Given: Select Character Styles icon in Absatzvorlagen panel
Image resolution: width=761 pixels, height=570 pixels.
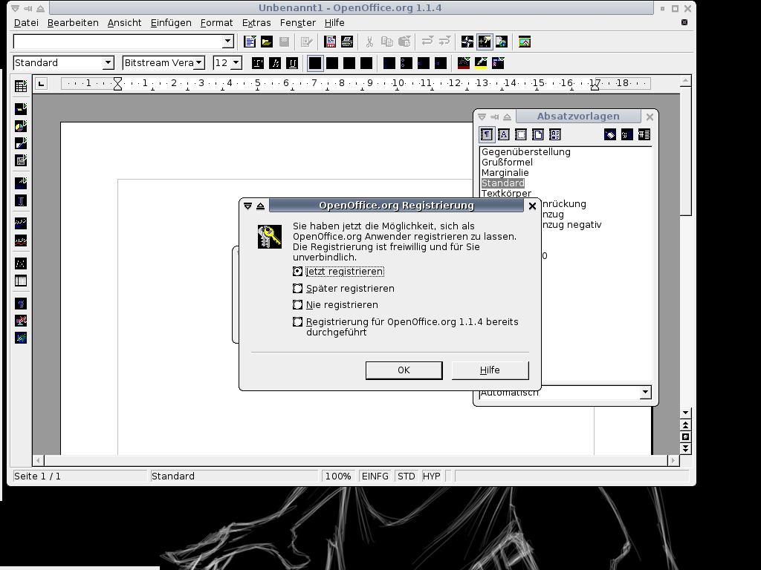Looking at the screenshot, I should point(504,134).
